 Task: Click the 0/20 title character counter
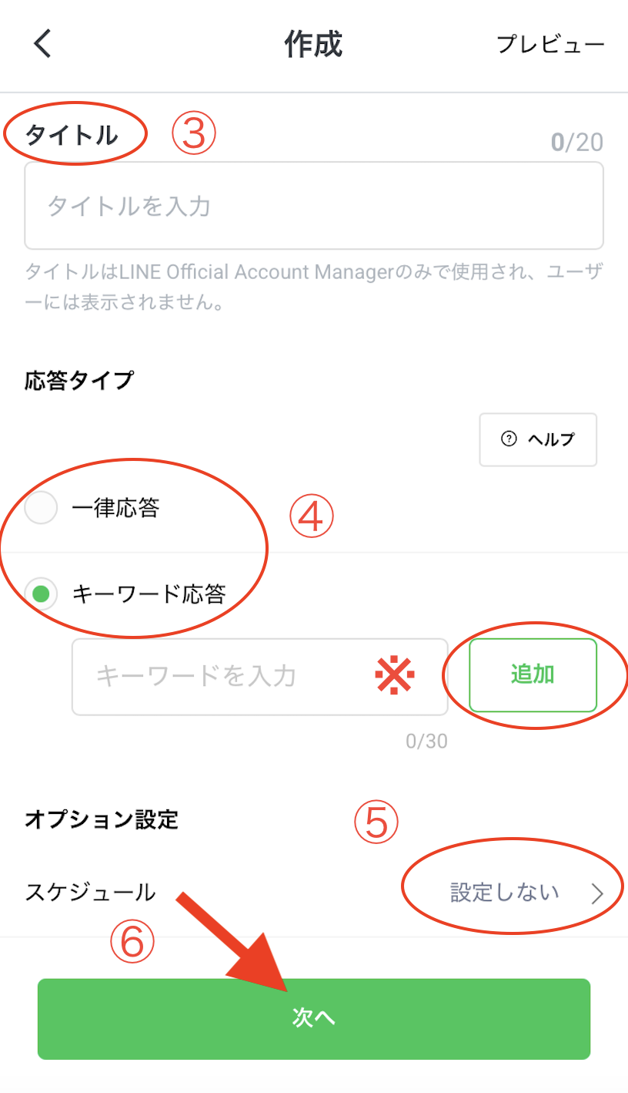tap(577, 143)
